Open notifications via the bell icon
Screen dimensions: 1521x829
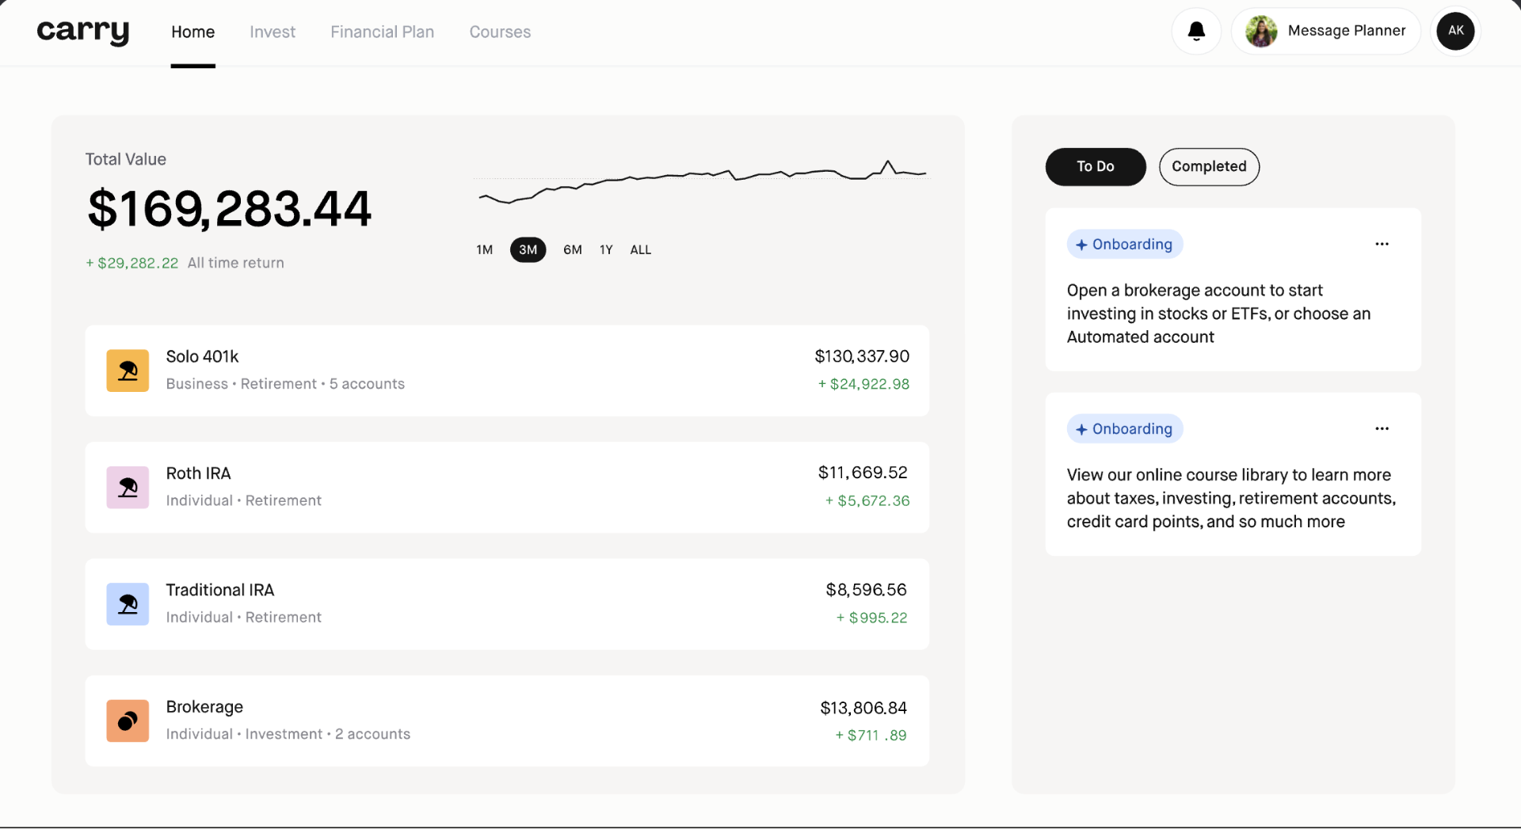1195,31
